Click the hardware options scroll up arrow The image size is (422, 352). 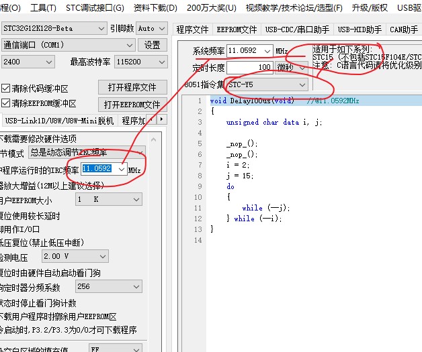point(153,139)
